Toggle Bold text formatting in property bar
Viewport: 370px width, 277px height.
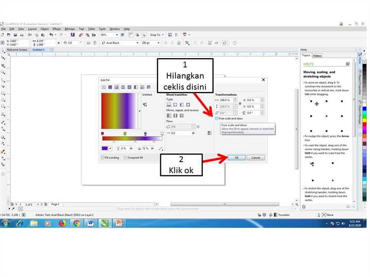point(166,43)
